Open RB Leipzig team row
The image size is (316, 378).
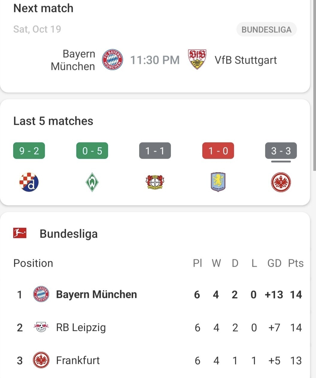tap(158, 327)
